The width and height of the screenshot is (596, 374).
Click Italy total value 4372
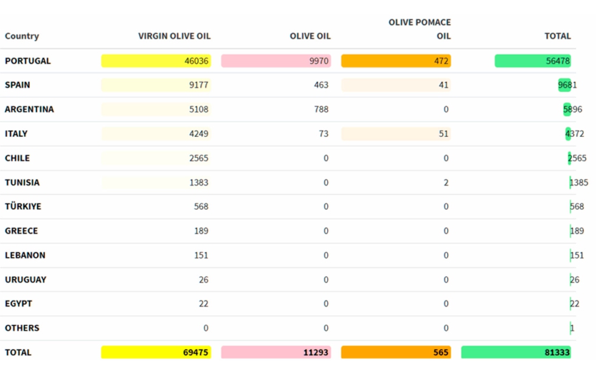pos(574,134)
